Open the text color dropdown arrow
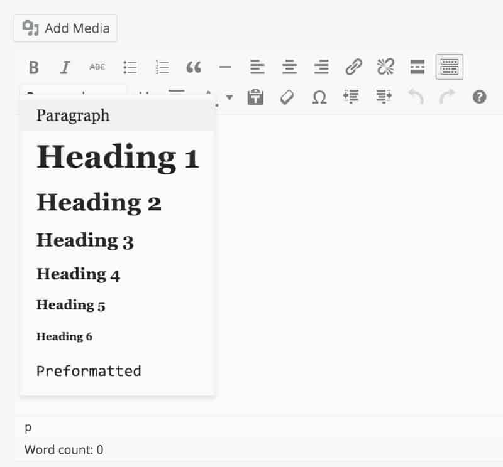The image size is (503, 467). click(x=229, y=97)
